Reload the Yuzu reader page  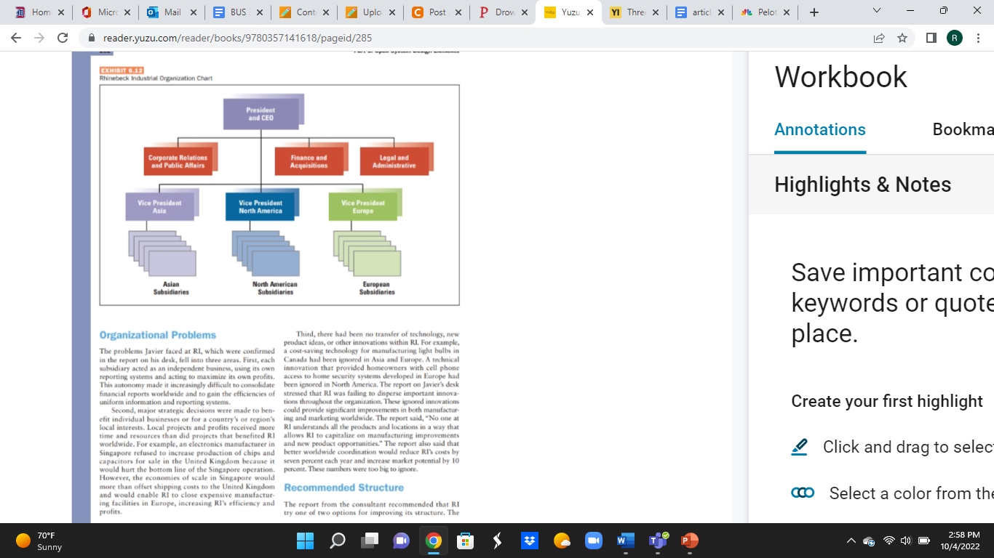click(x=63, y=38)
